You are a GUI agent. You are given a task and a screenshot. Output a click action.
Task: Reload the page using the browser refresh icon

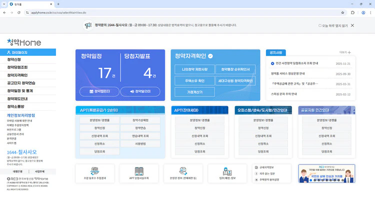(18, 12)
